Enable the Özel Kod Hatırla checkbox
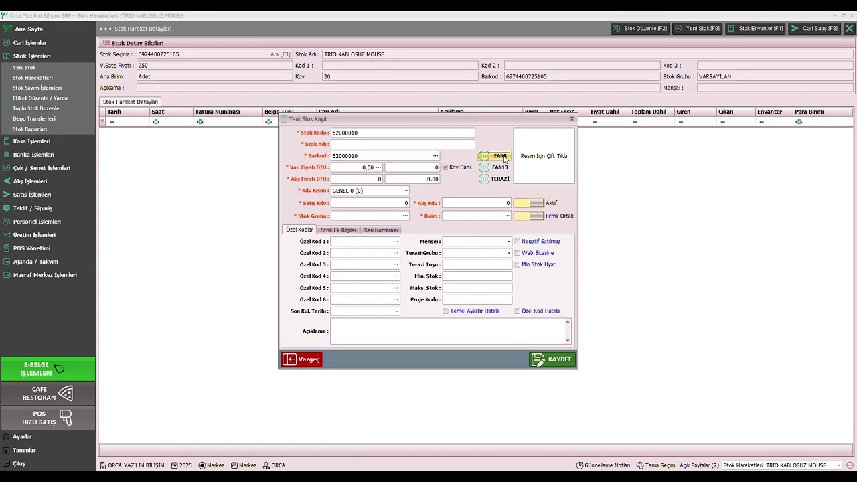 (518, 311)
